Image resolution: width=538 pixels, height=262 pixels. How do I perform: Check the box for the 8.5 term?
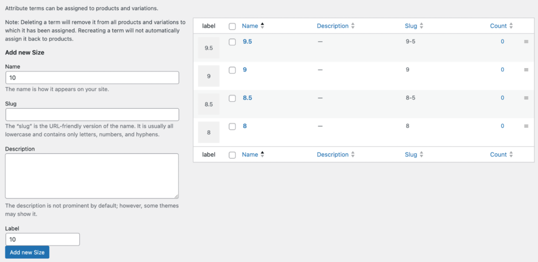click(232, 98)
